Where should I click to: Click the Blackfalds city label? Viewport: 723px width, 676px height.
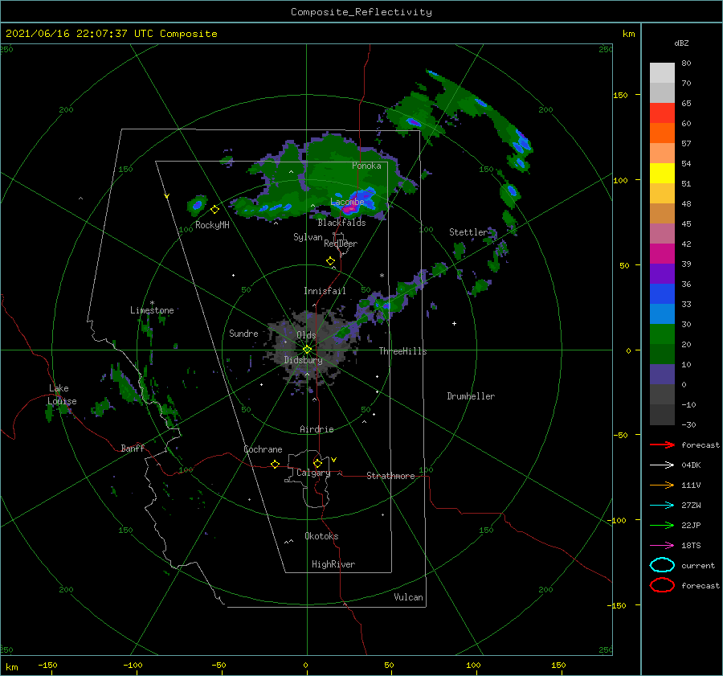click(x=341, y=223)
